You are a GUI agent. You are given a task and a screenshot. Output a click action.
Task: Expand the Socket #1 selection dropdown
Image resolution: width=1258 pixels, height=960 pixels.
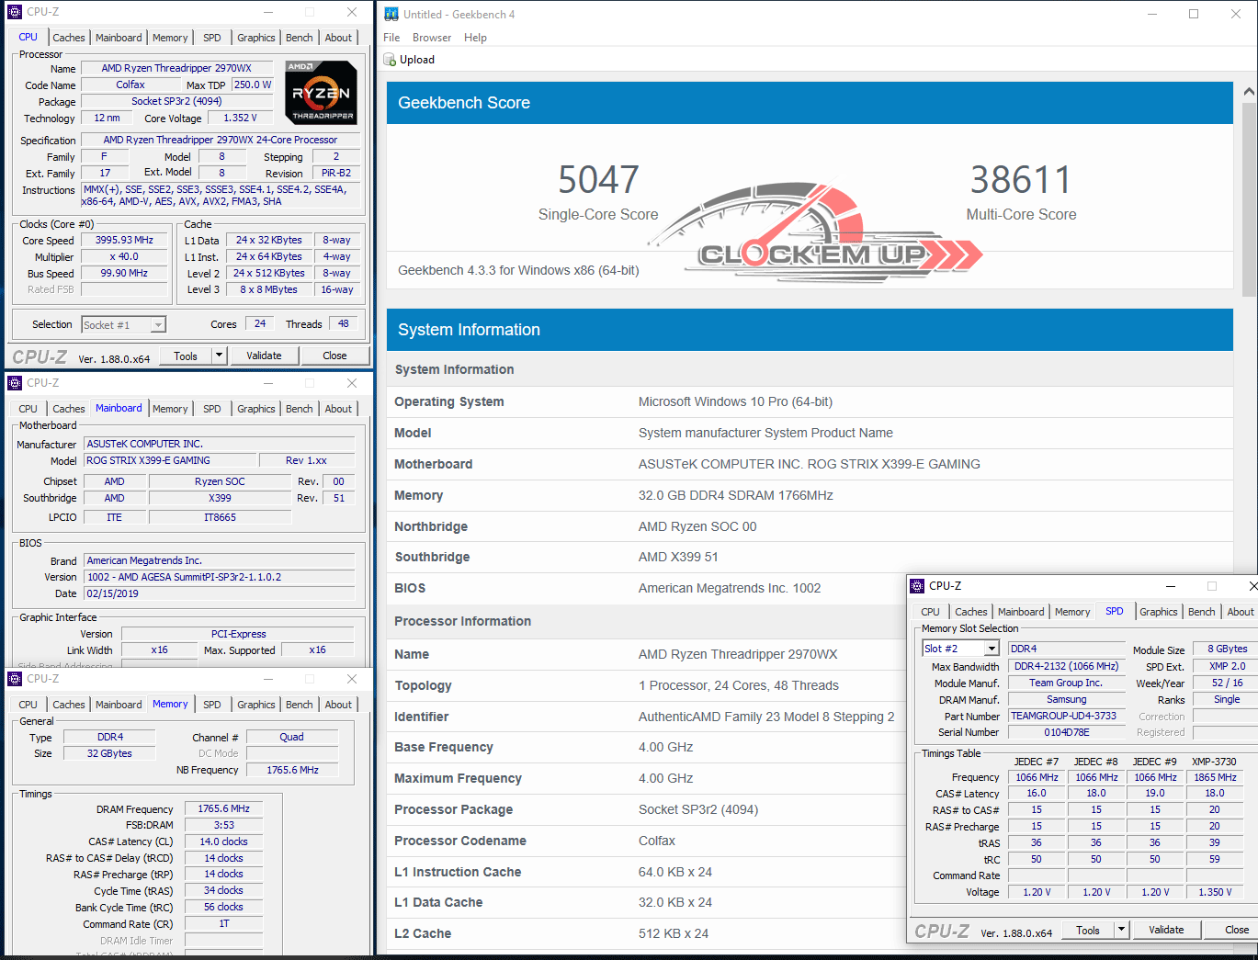coord(158,325)
